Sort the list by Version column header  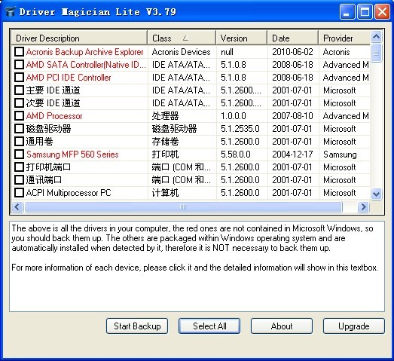point(242,38)
